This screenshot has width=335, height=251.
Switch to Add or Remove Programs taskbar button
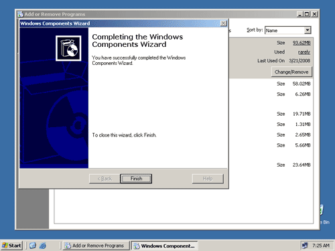pyautogui.click(x=96, y=246)
